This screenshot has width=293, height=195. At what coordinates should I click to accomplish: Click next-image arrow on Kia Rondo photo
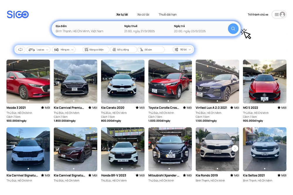[x=235, y=148]
